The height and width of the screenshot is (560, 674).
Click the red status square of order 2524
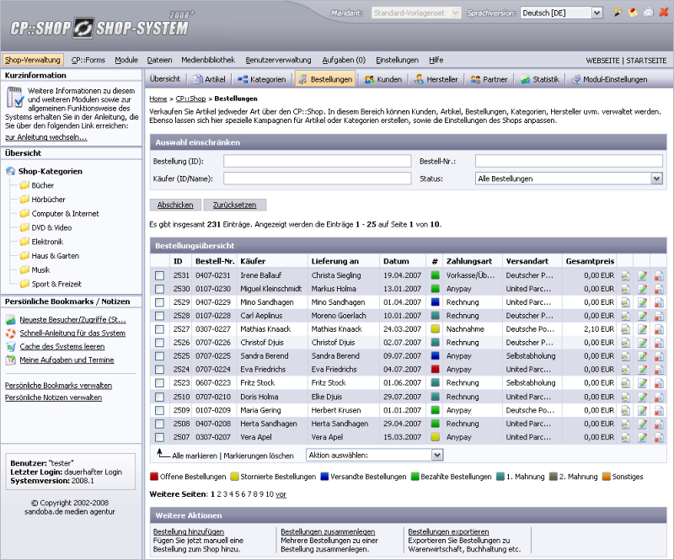pos(436,370)
